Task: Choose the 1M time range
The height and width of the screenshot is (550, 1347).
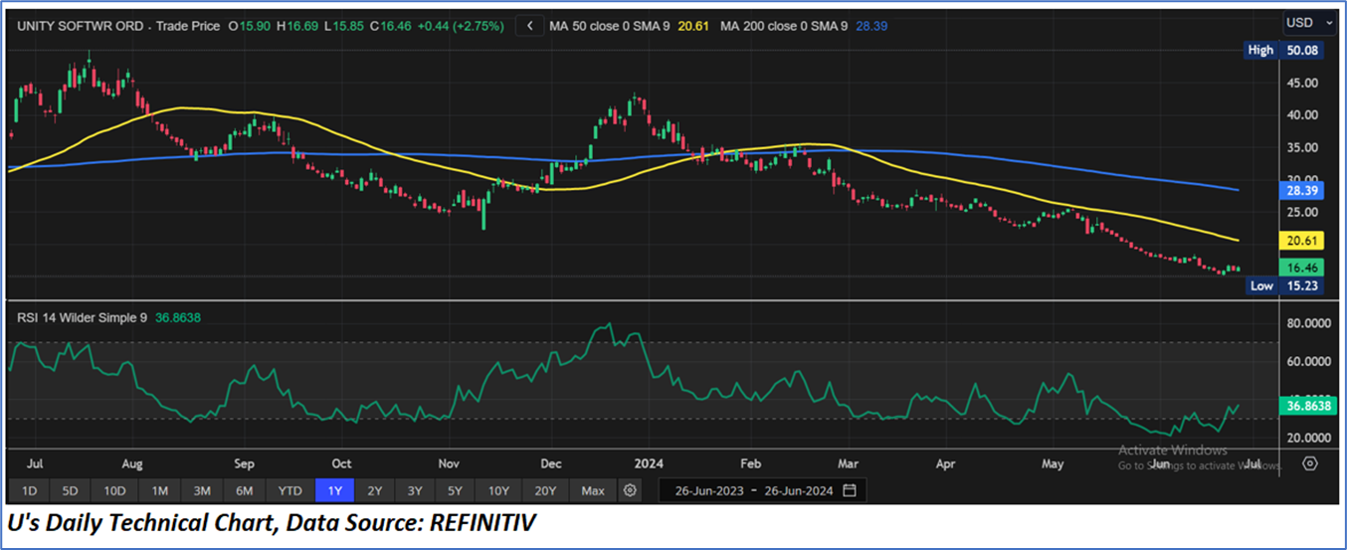Action: pyautogui.click(x=159, y=490)
